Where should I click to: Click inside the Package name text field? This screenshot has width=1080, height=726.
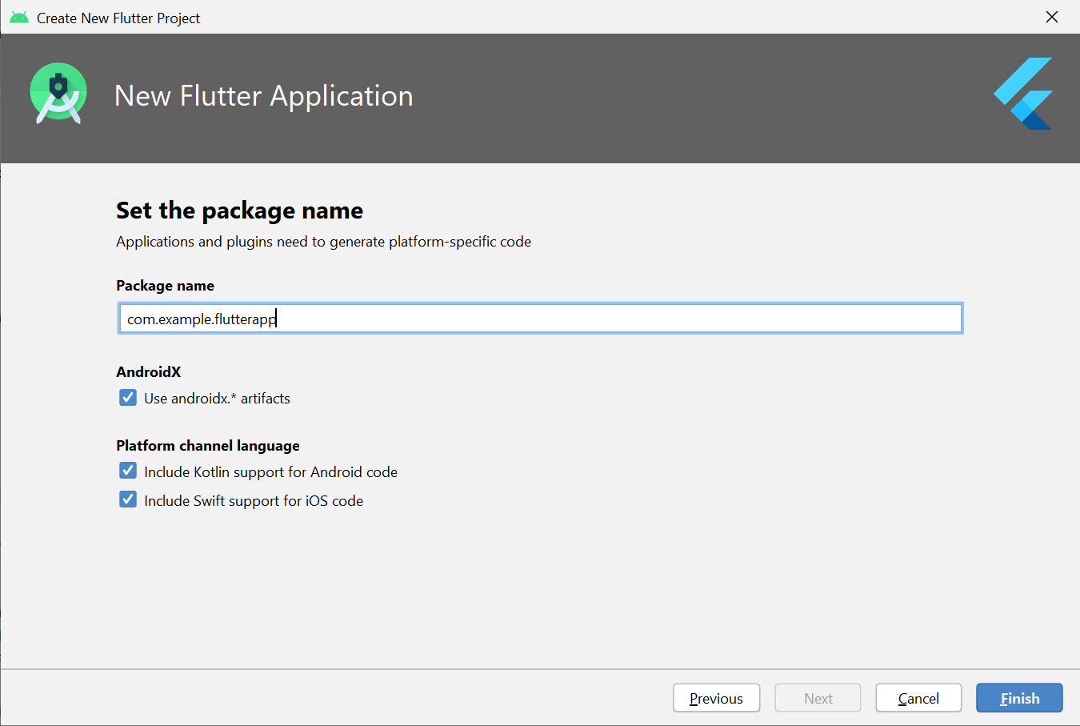(x=540, y=318)
